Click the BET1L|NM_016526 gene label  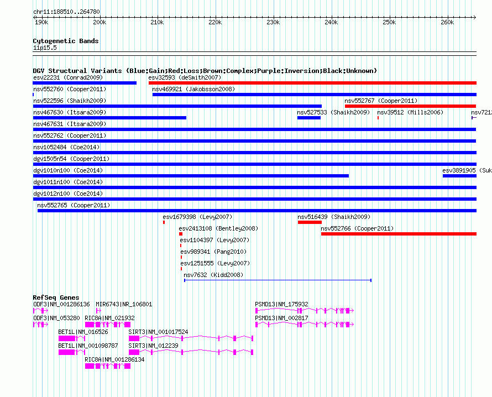click(x=83, y=332)
